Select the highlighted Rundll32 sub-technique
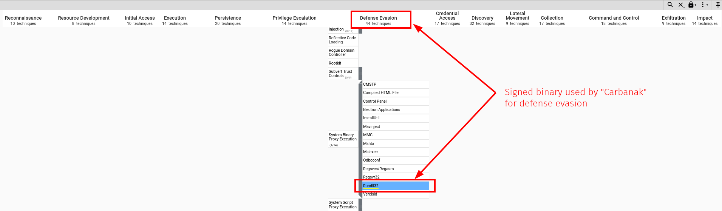Image resolution: width=722 pixels, height=211 pixels. coord(395,186)
